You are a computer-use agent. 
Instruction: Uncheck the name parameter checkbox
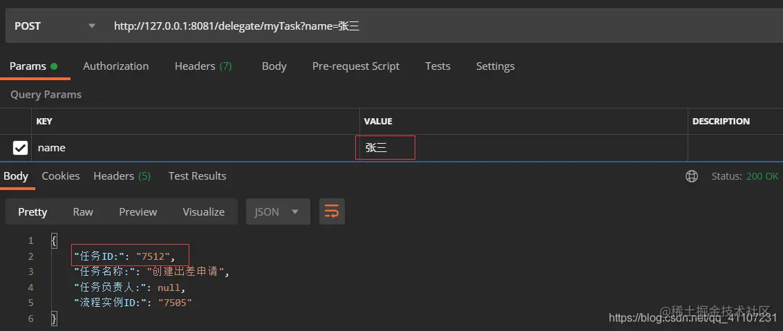(20, 149)
